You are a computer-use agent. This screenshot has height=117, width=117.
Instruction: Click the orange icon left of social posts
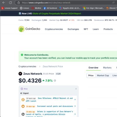click(23, 106)
